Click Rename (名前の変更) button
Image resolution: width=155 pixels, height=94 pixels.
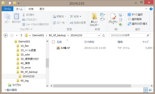78,23
